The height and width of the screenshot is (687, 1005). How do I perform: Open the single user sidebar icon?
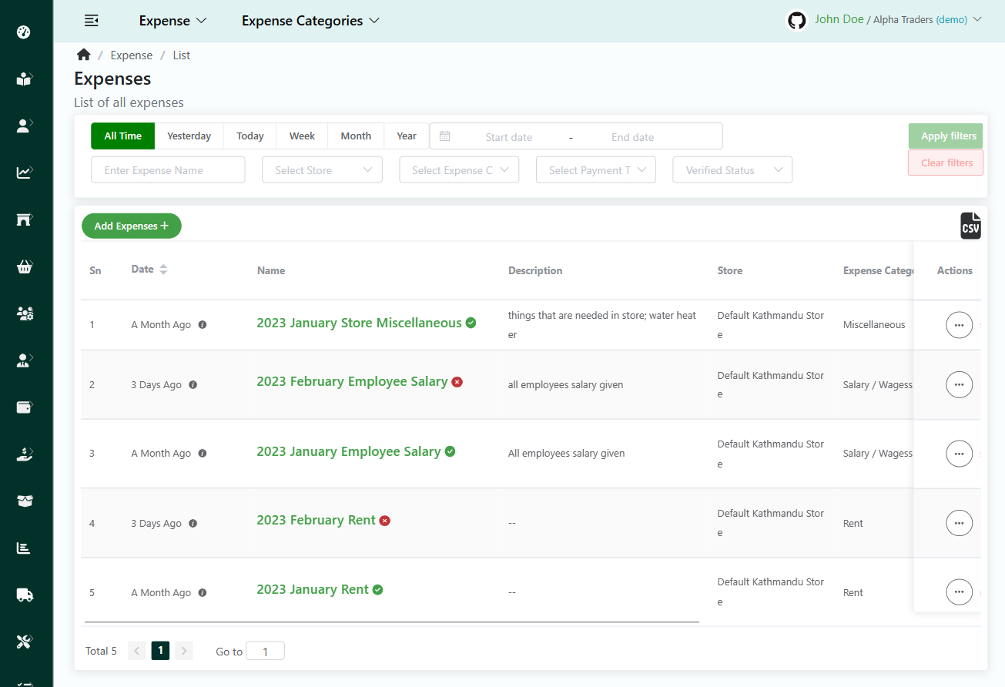tap(24, 126)
